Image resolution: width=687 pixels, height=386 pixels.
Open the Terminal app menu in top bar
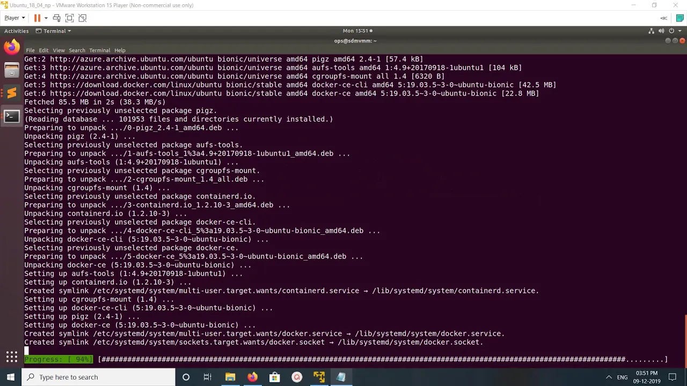(x=53, y=31)
